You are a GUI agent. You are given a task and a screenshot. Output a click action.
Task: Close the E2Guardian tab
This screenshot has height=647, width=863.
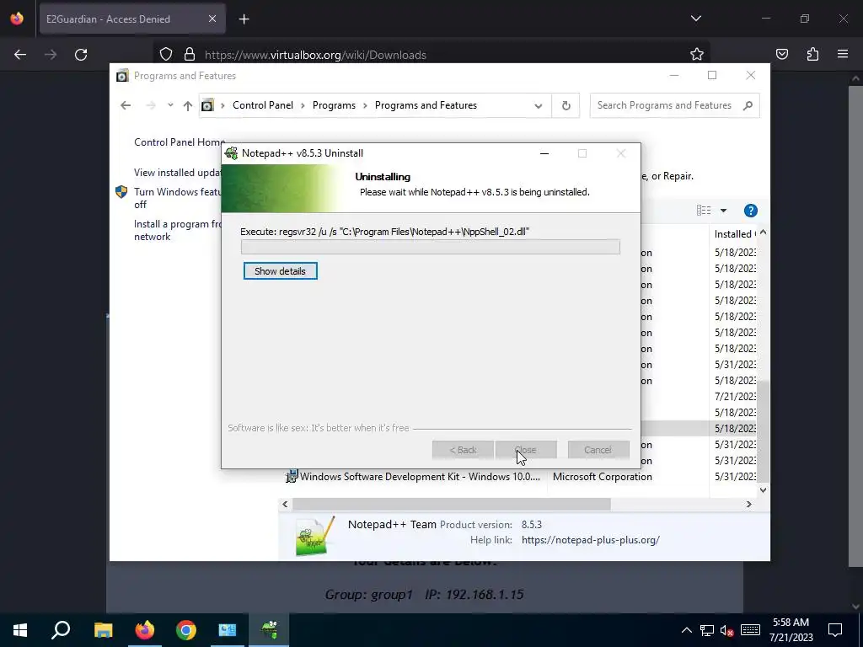click(212, 19)
